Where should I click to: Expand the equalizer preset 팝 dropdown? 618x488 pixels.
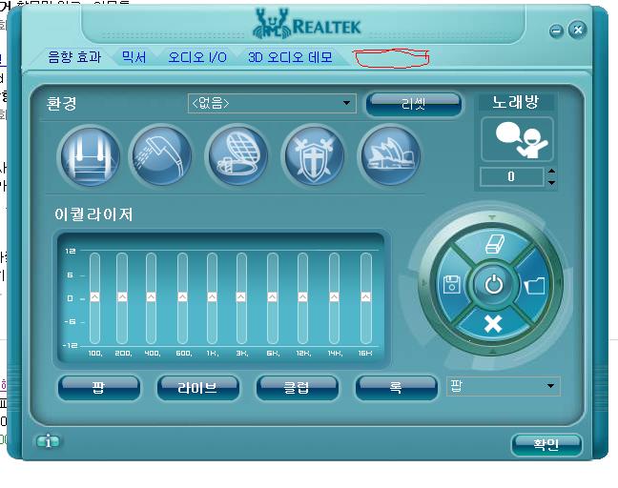504,386
